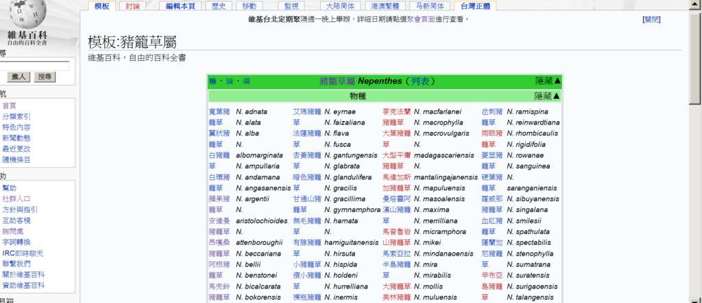Switch variant to 马新简体
The width and height of the screenshot is (702, 303).
[430, 6]
